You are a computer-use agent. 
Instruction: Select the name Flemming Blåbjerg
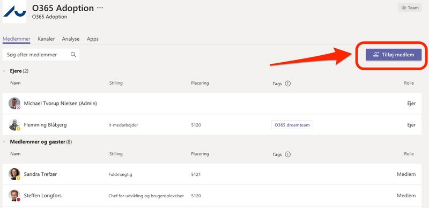45,125
